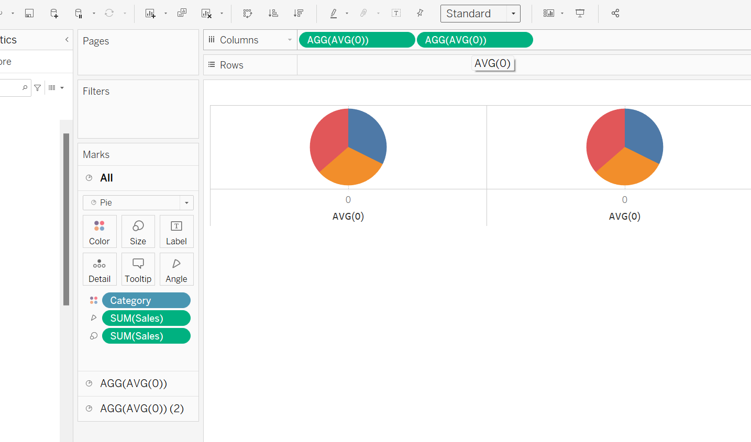751x442 pixels.
Task: Toggle the show mark labels option
Action: pos(396,13)
